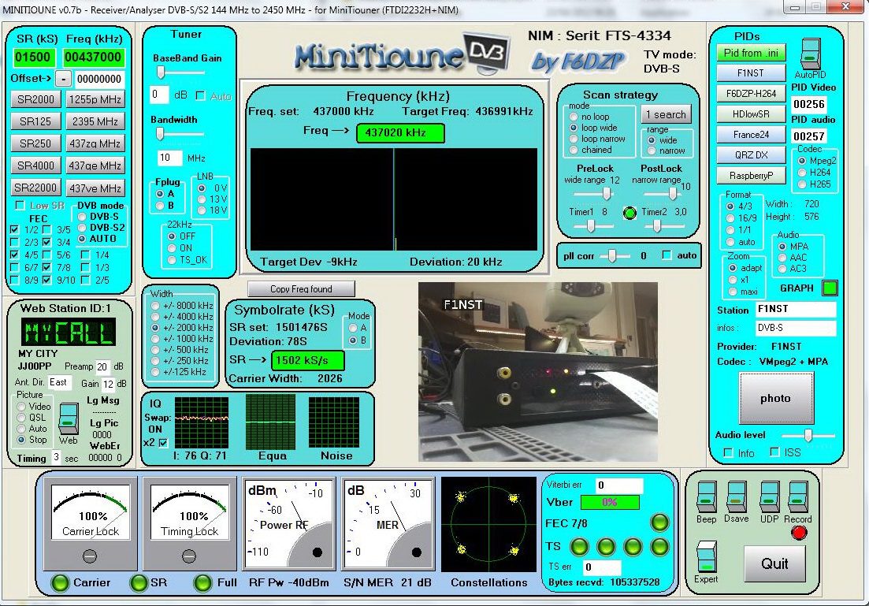This screenshot has height=606, width=869.
Task: Check the Info checkbox
Action: (x=728, y=453)
